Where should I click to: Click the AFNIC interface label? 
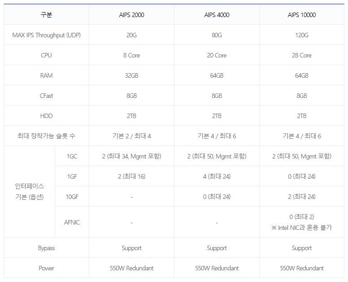pyautogui.click(x=72, y=222)
